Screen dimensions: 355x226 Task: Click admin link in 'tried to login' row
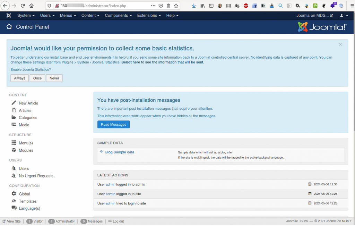111,203
